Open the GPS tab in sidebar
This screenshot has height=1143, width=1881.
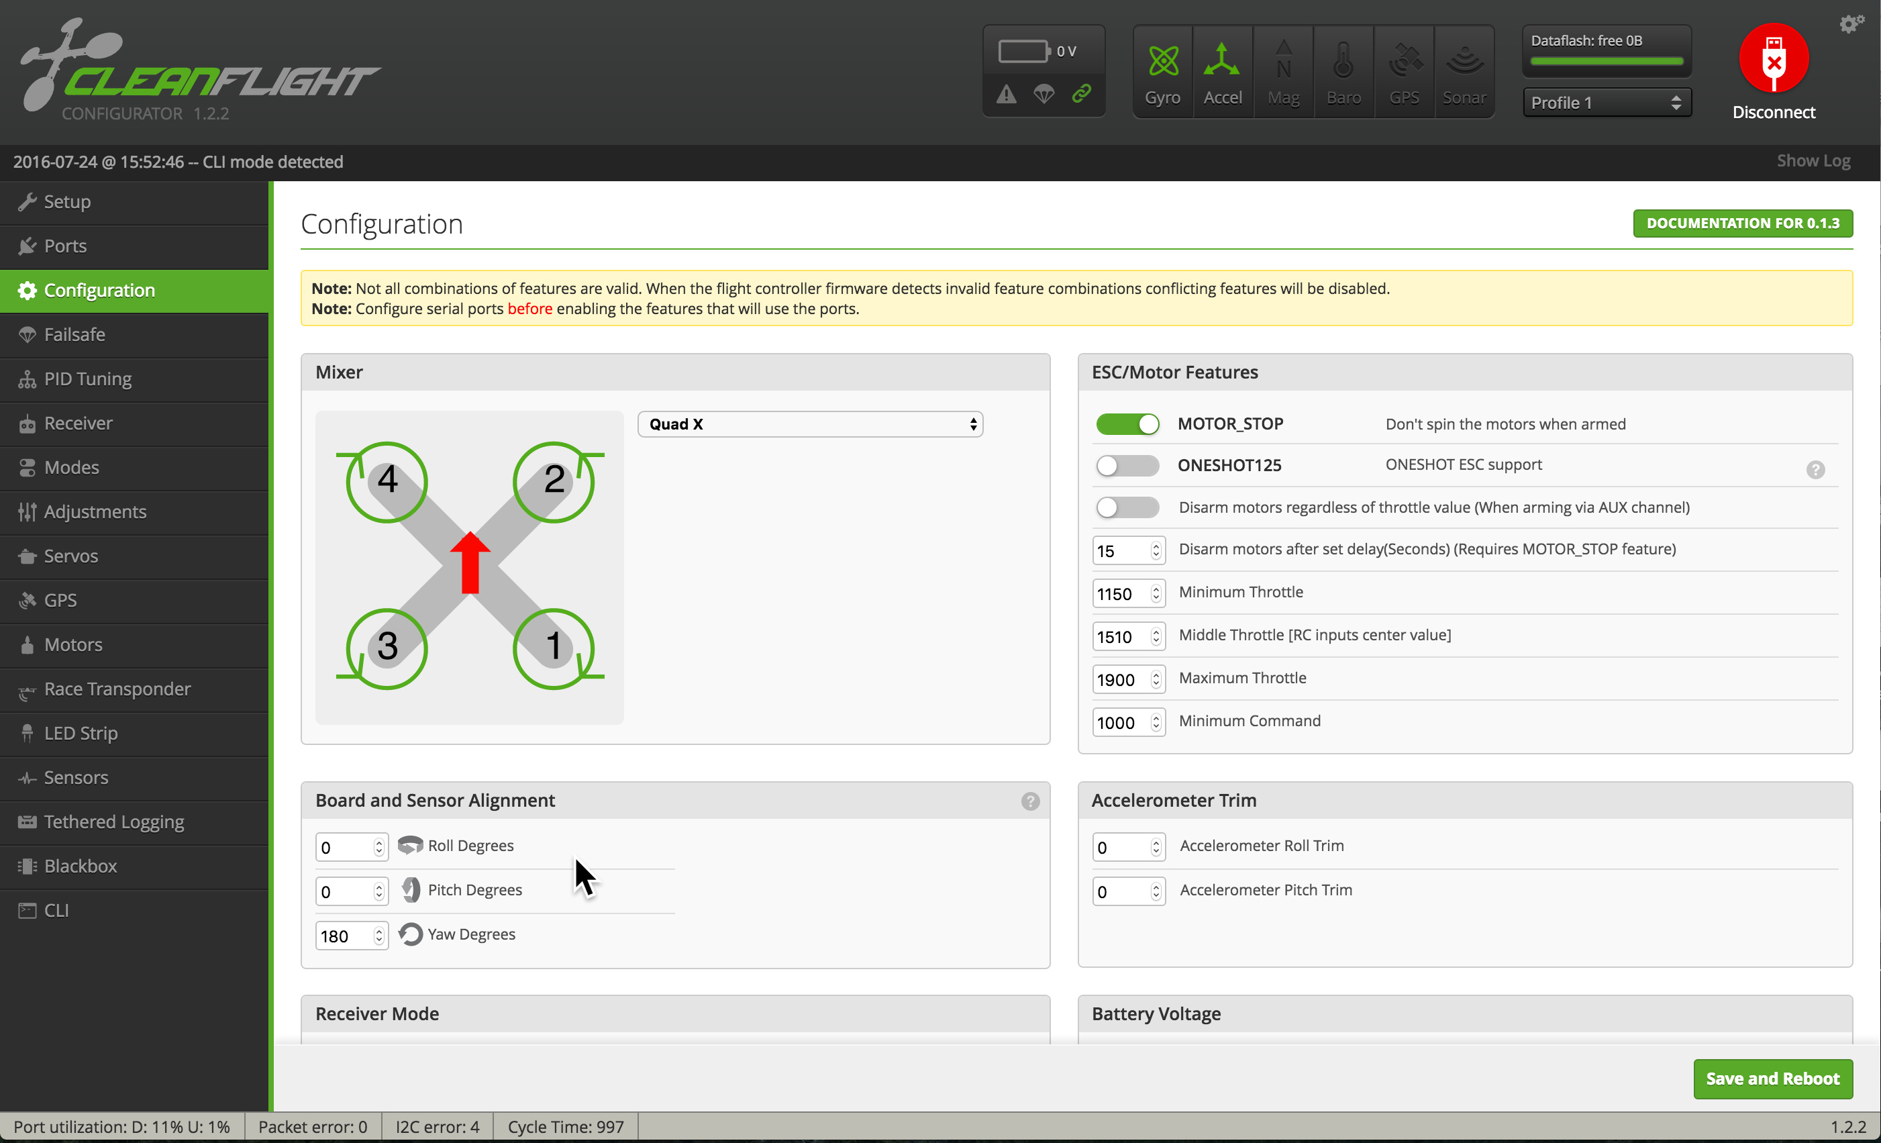pos(134,600)
